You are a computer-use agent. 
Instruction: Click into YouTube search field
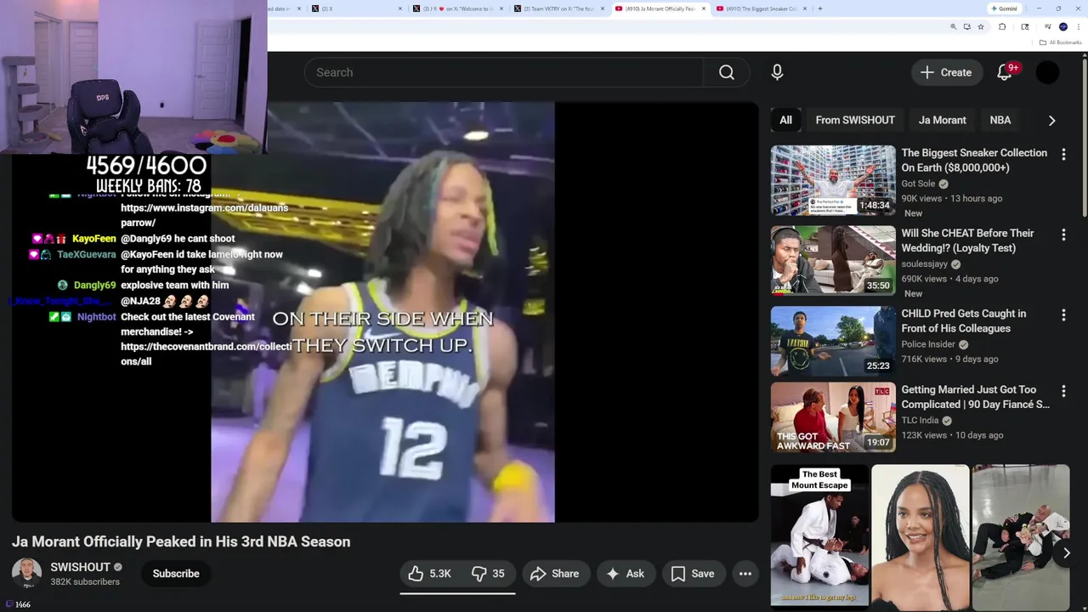click(x=504, y=72)
